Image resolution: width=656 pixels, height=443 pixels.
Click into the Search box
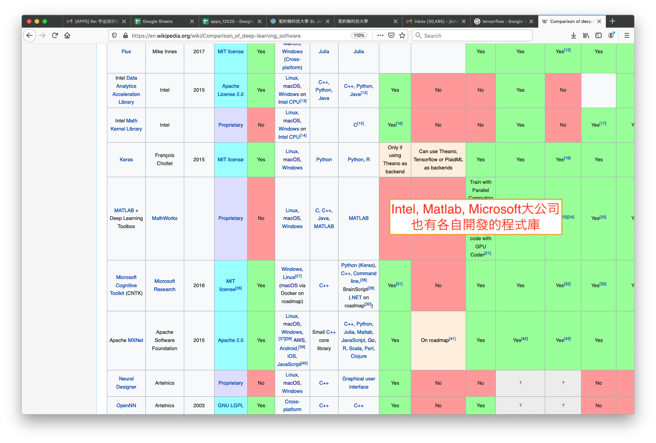[472, 35]
